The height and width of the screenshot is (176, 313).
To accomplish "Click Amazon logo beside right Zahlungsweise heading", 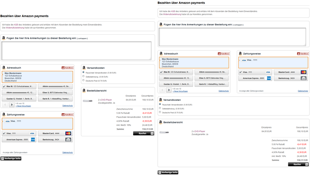I will coord(240,53).
